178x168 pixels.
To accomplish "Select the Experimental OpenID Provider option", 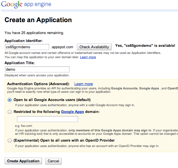I will [10, 140].
